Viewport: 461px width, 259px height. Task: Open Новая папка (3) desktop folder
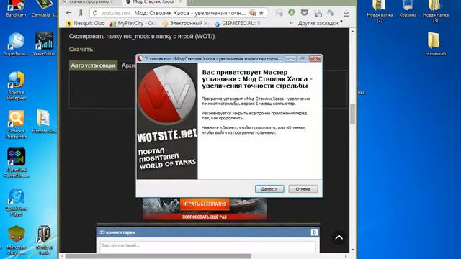(435, 12)
